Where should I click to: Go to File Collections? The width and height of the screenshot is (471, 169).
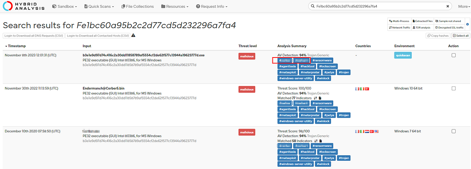[137, 6]
